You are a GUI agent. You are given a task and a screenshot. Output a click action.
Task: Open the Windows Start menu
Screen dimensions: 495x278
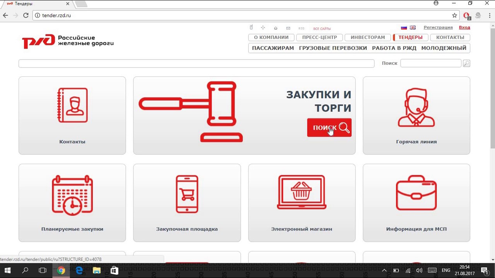coord(8,271)
